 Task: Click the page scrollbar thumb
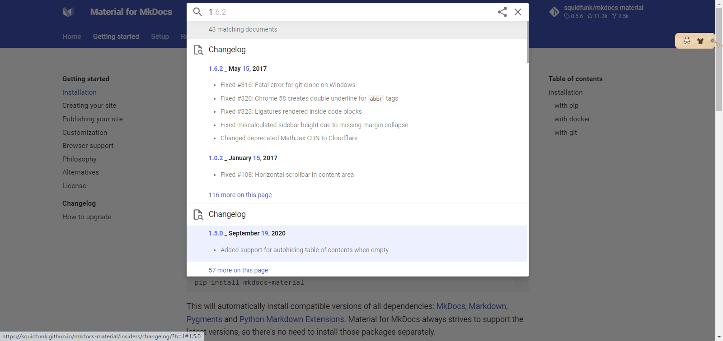[x=719, y=59]
